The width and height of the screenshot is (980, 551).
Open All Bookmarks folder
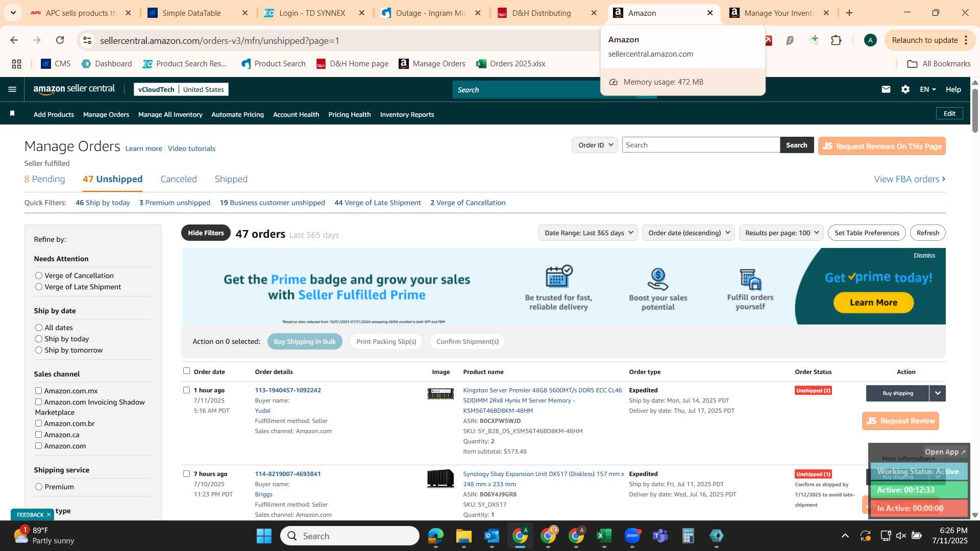click(939, 64)
